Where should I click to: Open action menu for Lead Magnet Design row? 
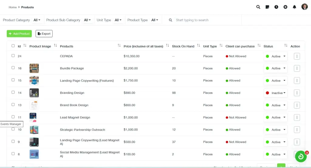coord(297,118)
